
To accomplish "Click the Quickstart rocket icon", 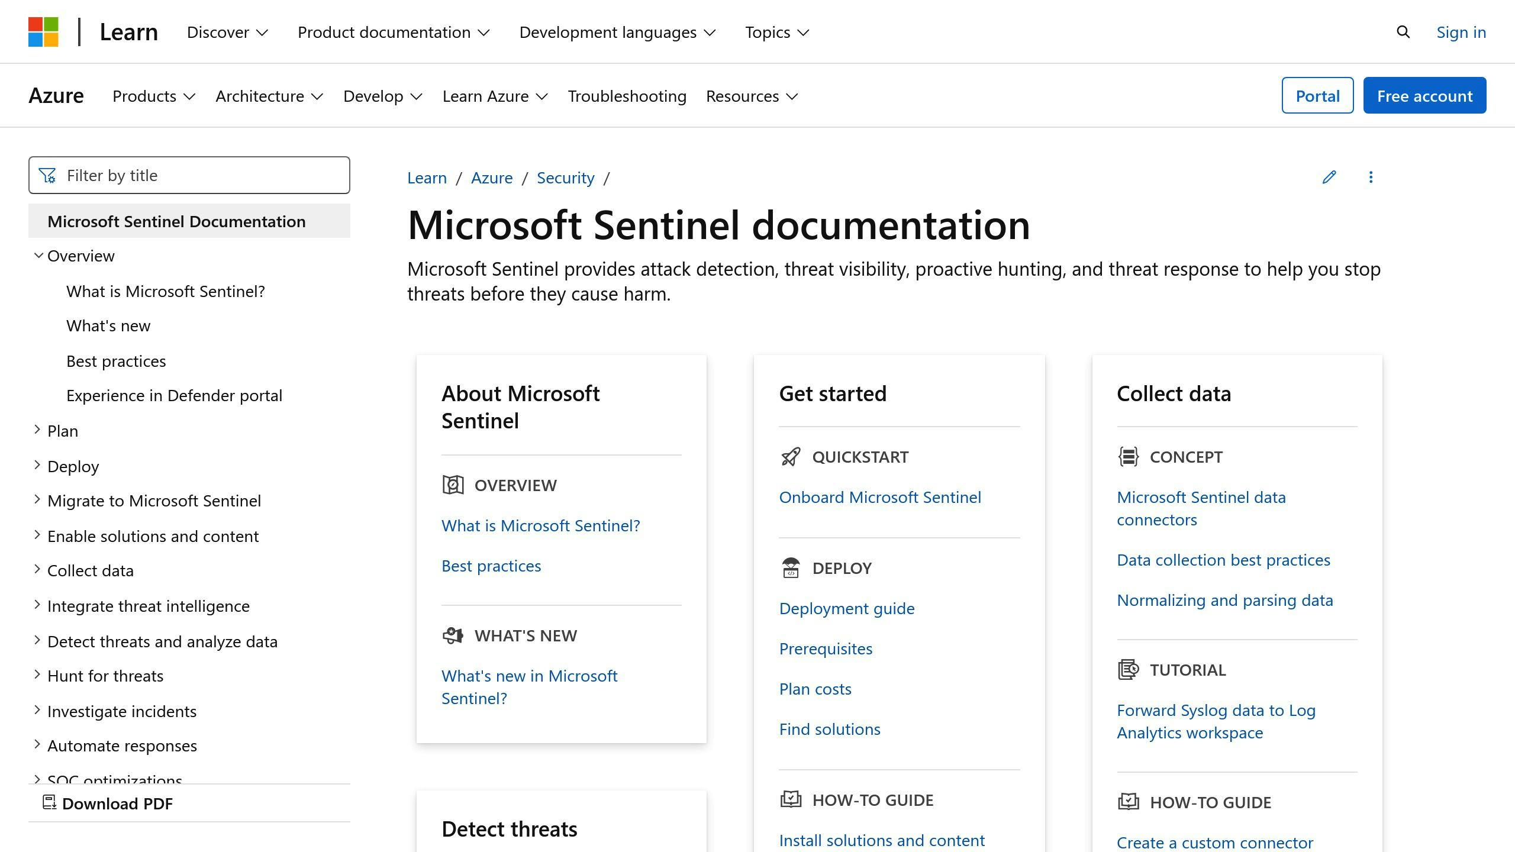I will tap(791, 457).
